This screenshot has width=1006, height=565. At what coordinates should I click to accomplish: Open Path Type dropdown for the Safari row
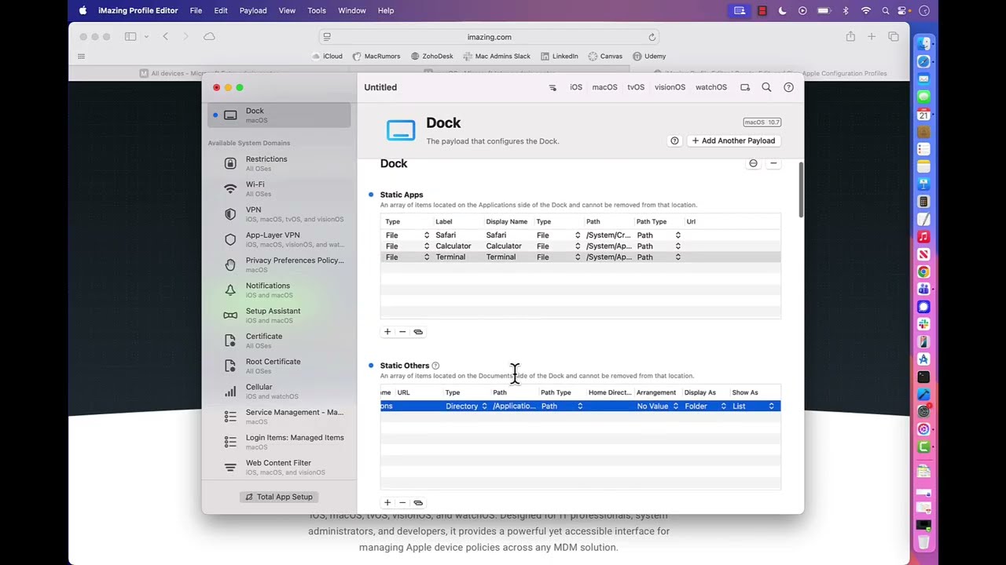click(659, 235)
